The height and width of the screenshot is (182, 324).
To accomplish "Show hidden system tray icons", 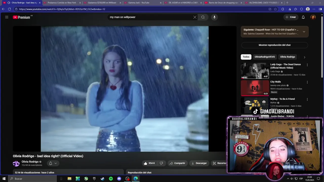I will 288,179.
